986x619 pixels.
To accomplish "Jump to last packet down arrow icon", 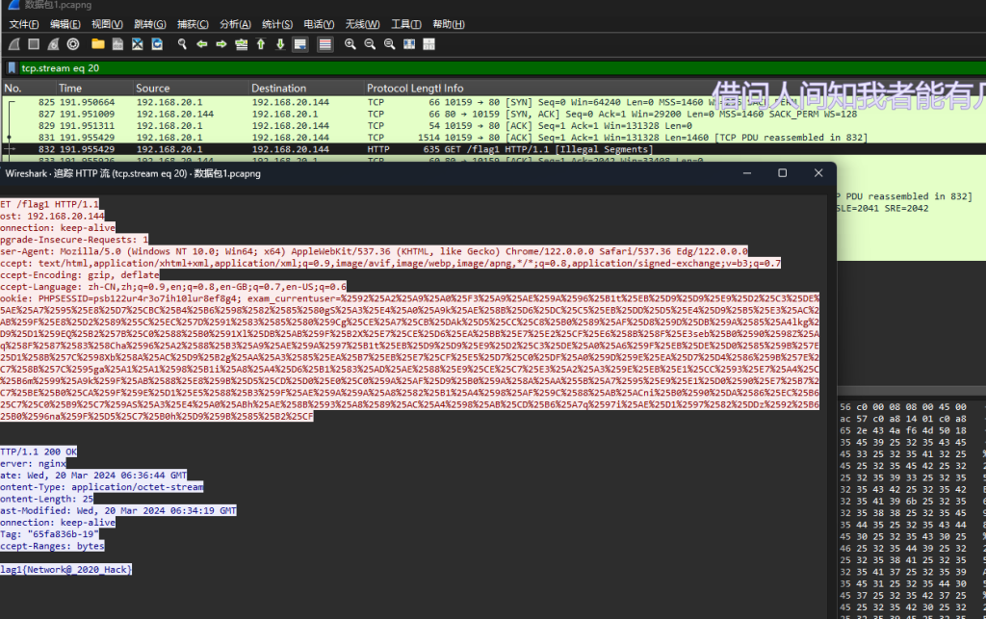I will tap(280, 44).
